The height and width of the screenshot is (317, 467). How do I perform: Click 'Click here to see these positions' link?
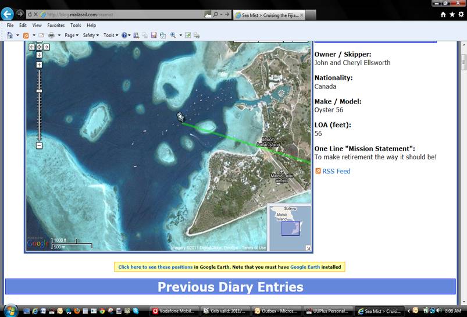coord(155,267)
